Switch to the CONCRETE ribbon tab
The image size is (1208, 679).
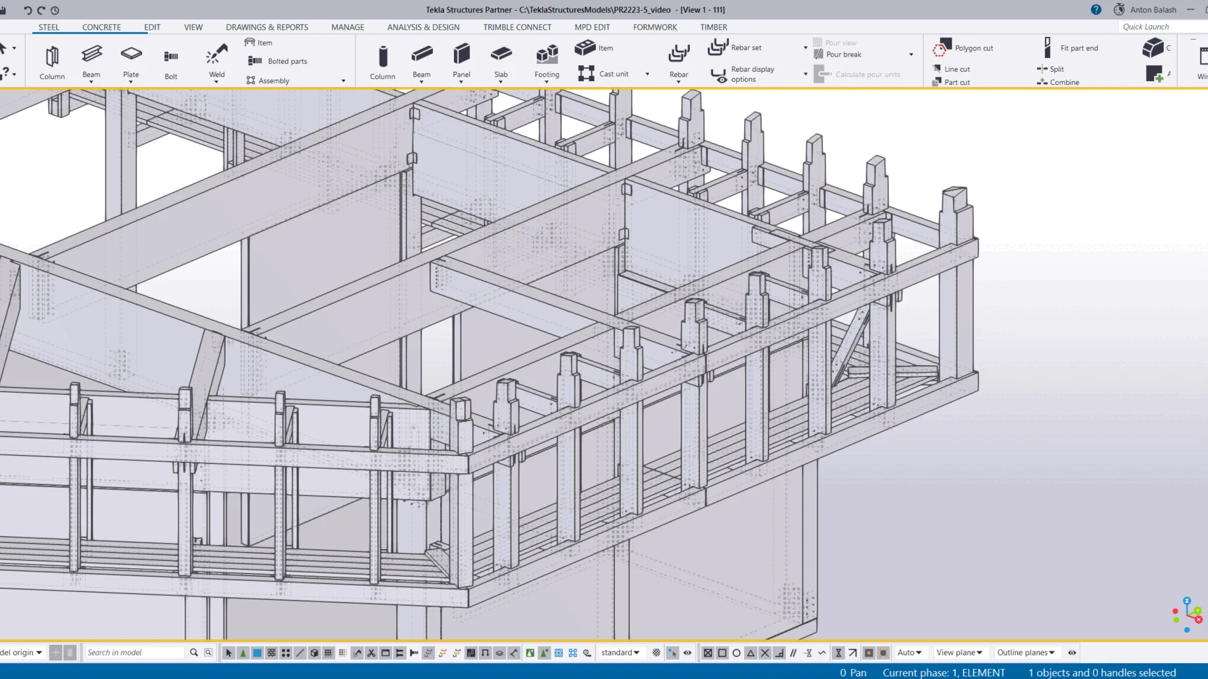(x=101, y=27)
